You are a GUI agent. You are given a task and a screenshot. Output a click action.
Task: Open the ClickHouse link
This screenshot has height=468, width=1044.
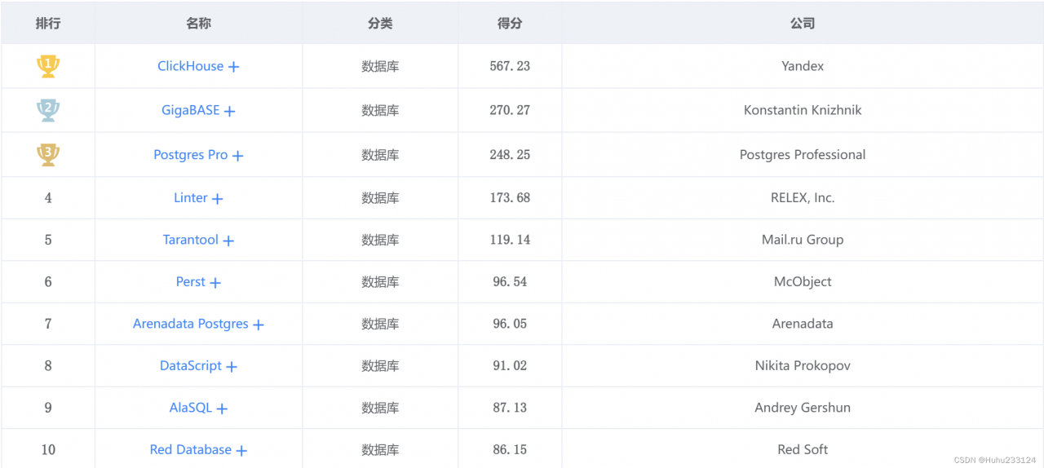190,66
